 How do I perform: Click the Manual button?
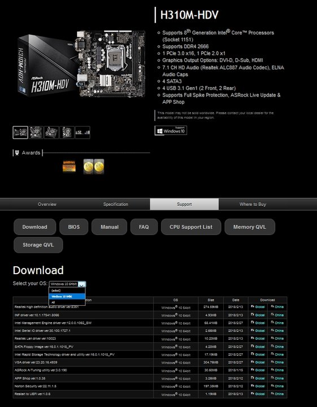coord(110,227)
